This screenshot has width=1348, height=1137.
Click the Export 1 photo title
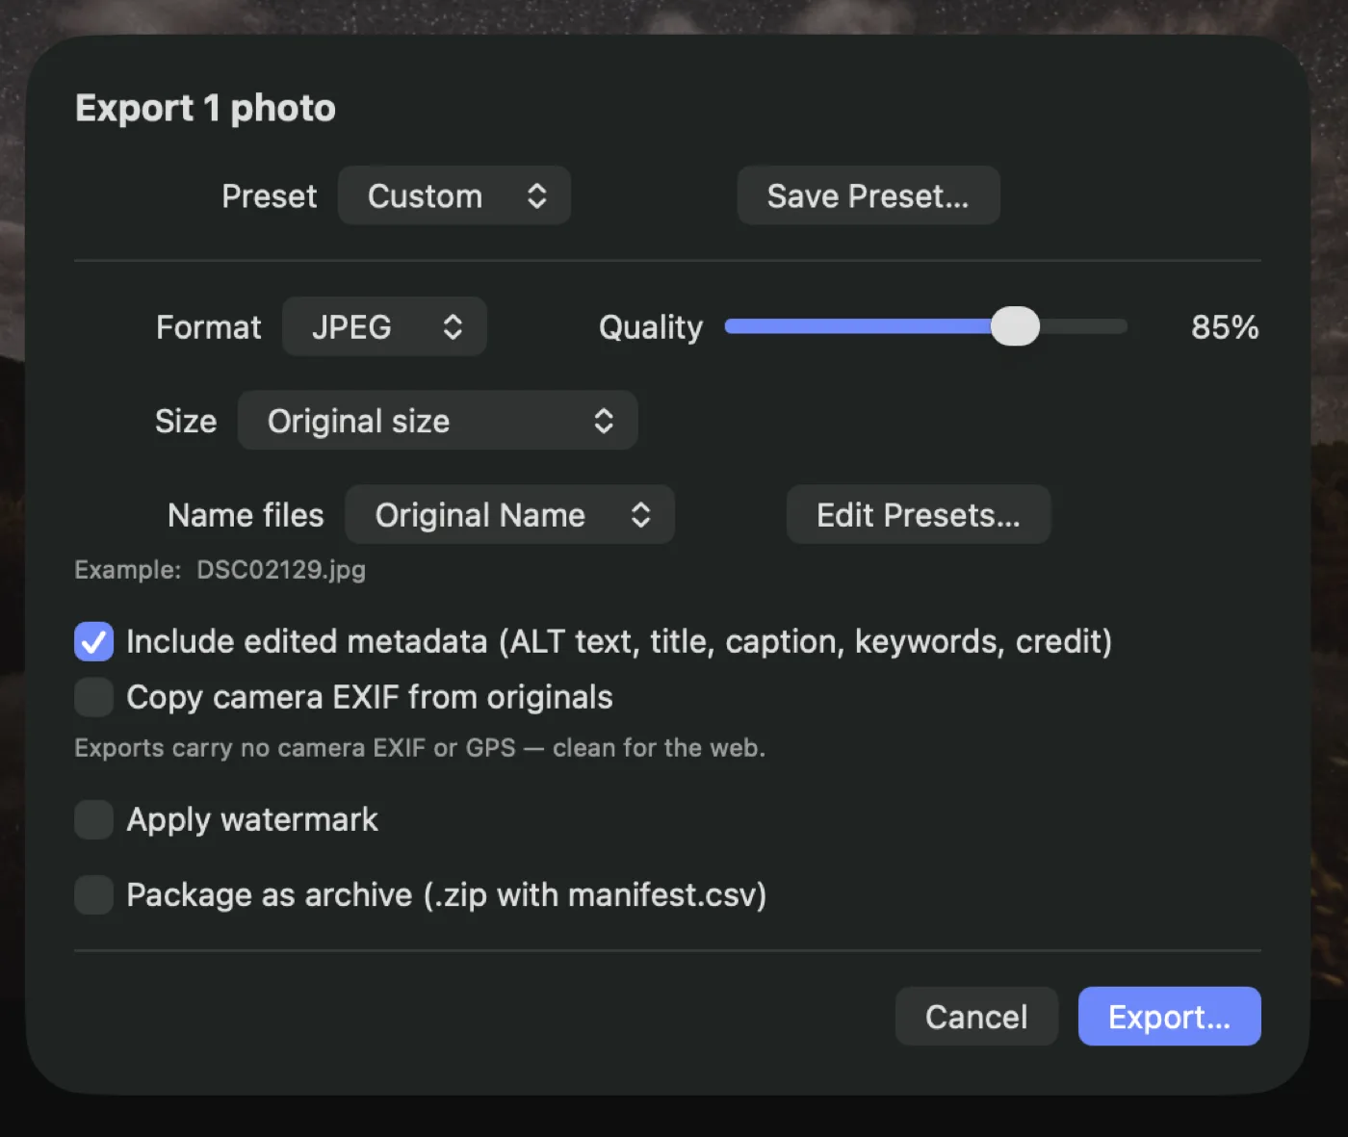click(x=205, y=108)
